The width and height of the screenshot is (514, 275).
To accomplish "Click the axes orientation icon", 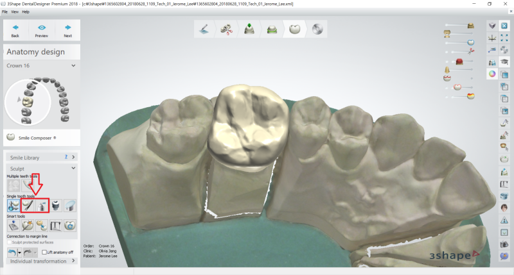I will click(x=492, y=38).
